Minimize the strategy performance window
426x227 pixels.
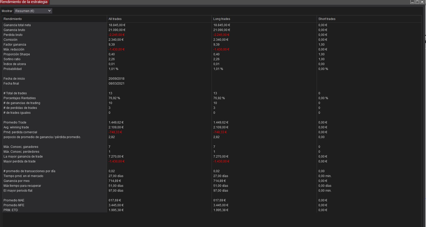[x=412, y=2]
